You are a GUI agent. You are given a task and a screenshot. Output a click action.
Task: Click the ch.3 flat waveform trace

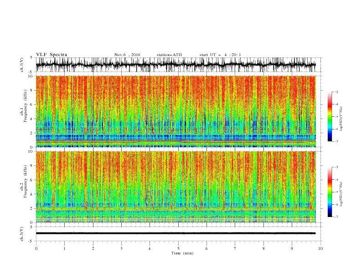click(x=175, y=233)
